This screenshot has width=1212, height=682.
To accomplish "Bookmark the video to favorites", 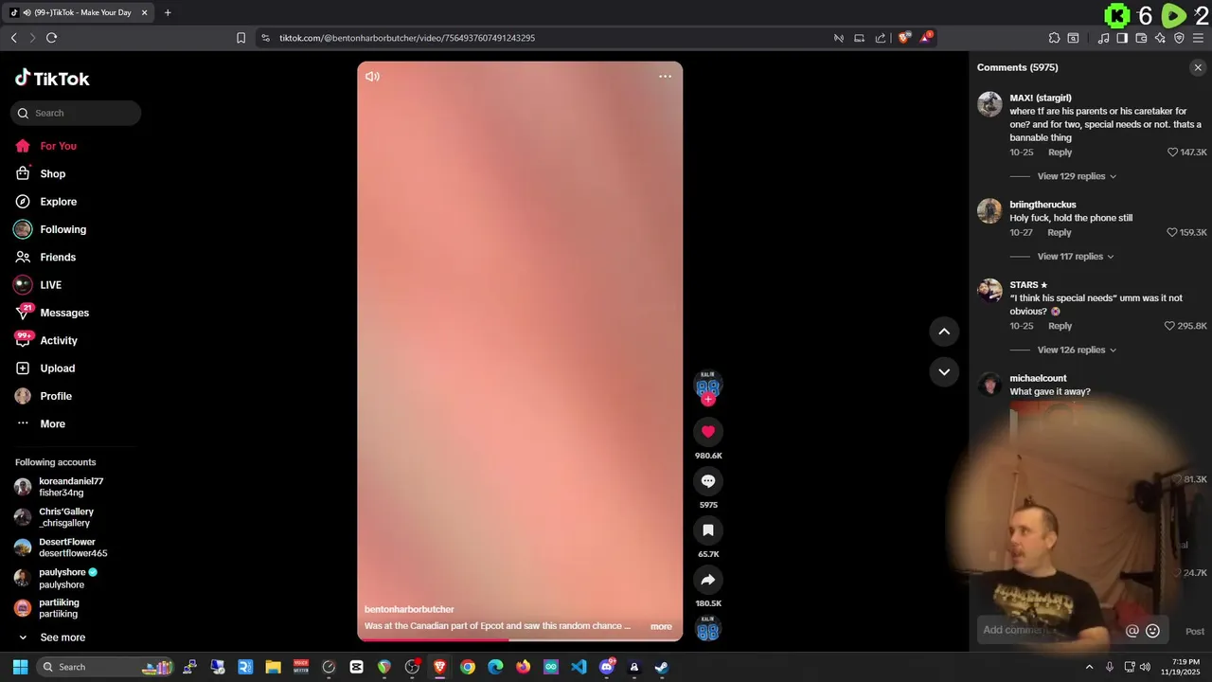I will coord(707,530).
